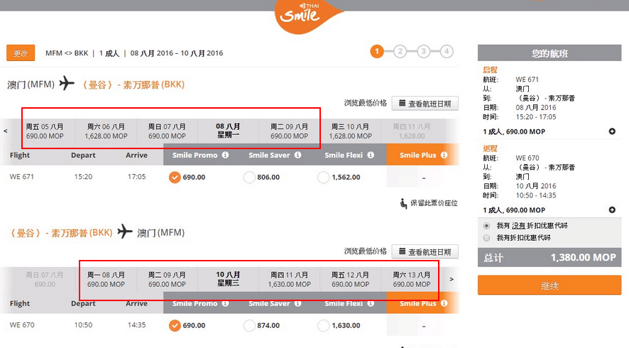This screenshot has height=348, width=629.
Task: Click the outbound route airplane icon
Action: pyautogui.click(x=67, y=84)
